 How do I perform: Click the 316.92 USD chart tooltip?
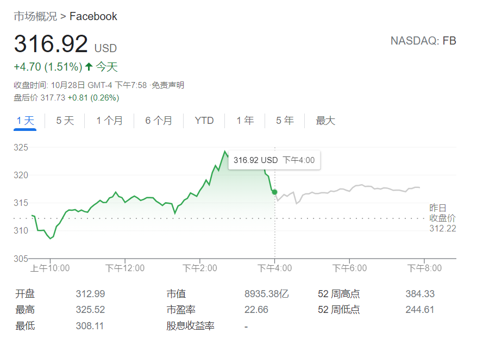click(x=274, y=160)
